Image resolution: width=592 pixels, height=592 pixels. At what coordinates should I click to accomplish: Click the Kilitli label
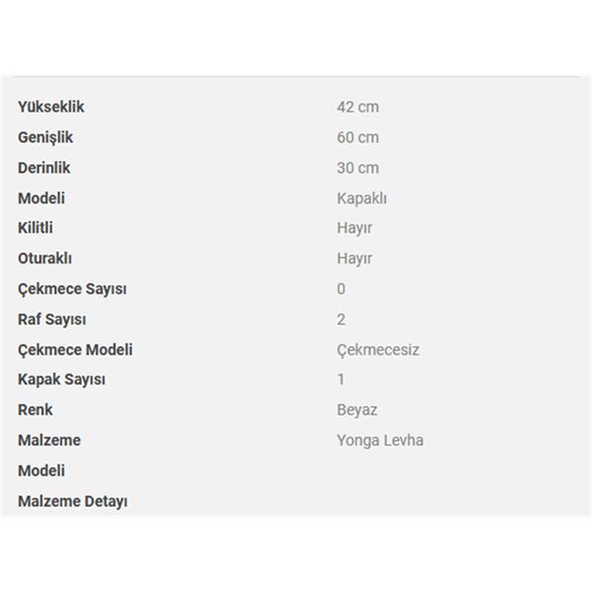pos(36,228)
